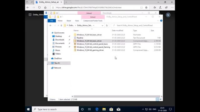Click the pink Extract contextual tab
Screen dimensions: 200x112
[93, 17]
